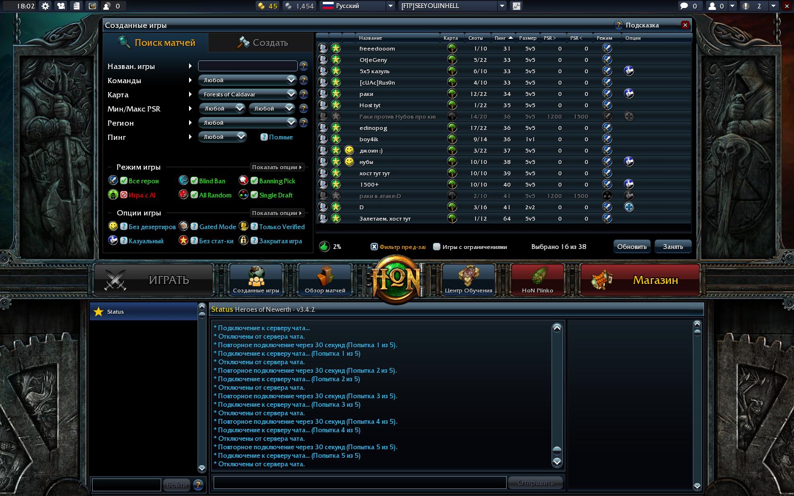Open the alerts exclamation icon
The height and width of the screenshot is (496, 794).
745,6
